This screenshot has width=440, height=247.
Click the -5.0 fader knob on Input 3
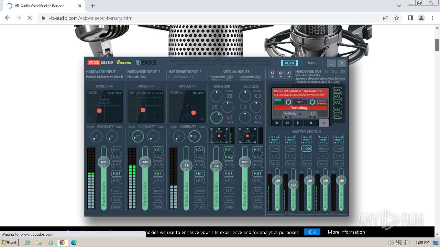point(186,165)
